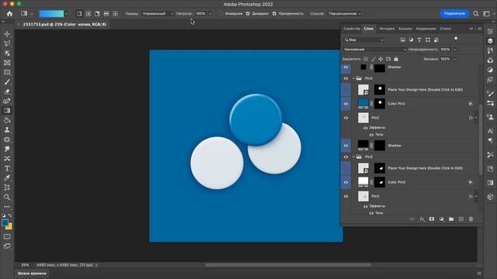Toggle visibility of Color Pin3 layer
Image resolution: width=497 pixels, height=279 pixels.
[x=346, y=182]
